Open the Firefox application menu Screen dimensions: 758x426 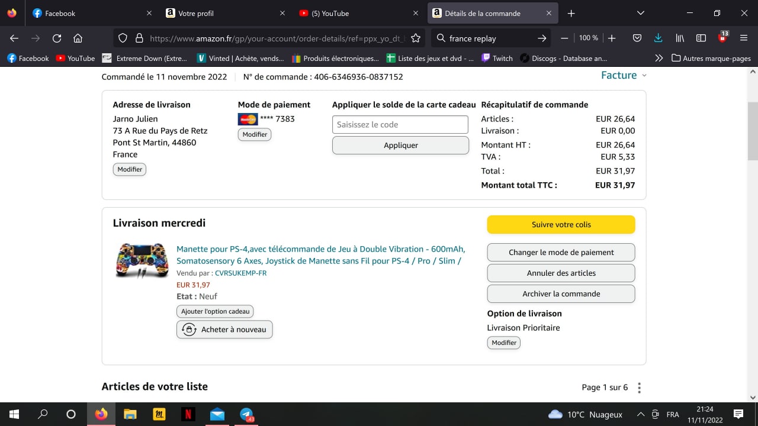744,38
